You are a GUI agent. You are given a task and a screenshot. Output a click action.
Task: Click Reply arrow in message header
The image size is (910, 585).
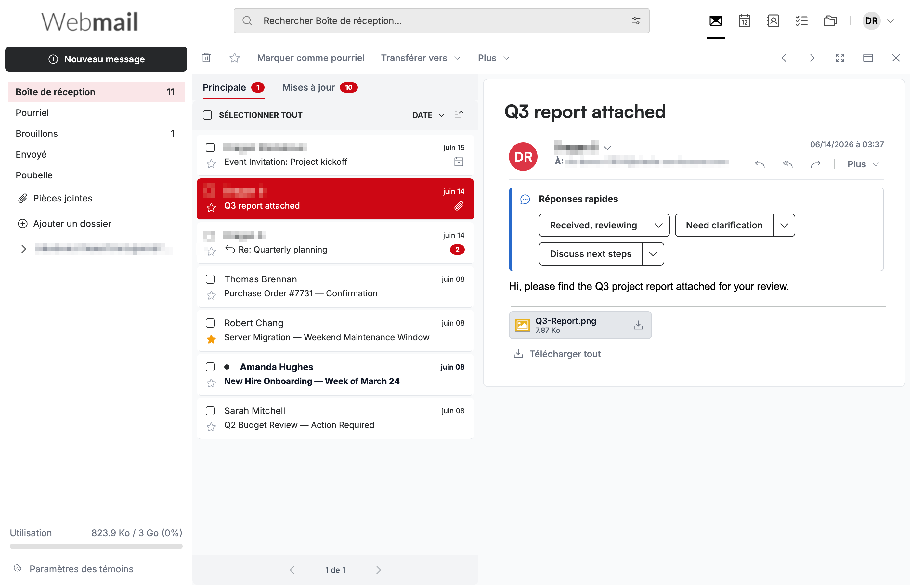760,164
